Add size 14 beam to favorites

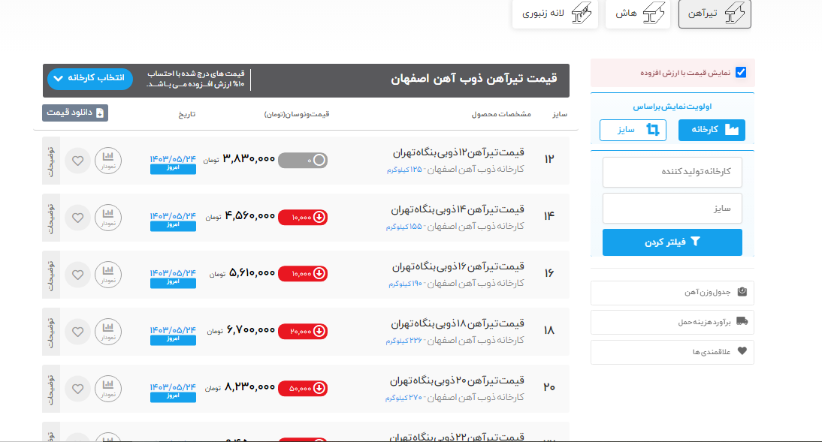(x=77, y=218)
